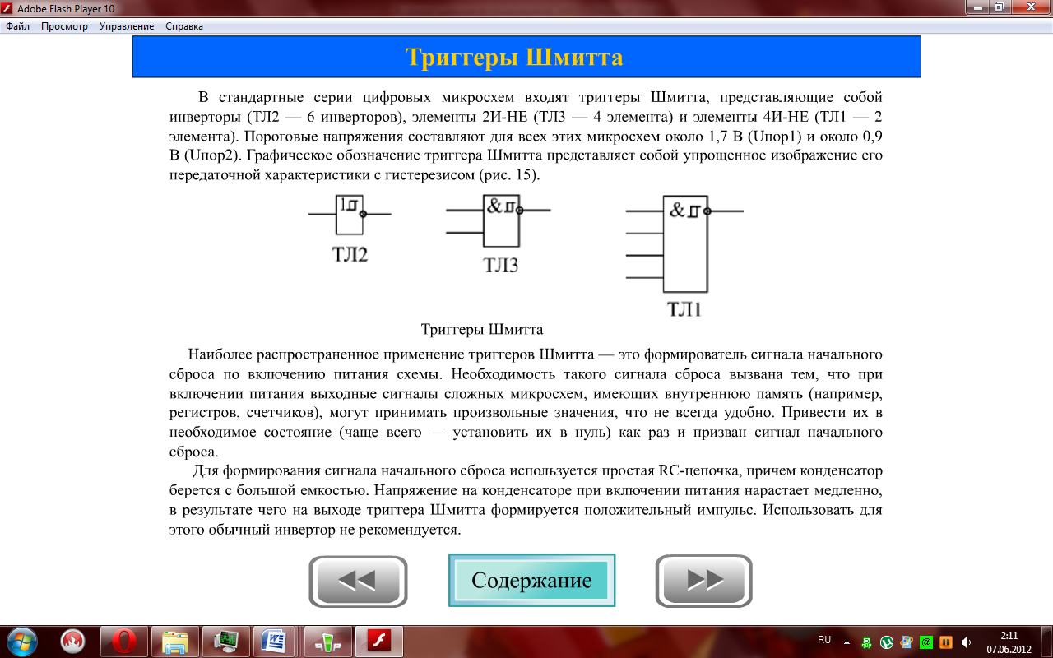Open the green glass app on taskbar
The height and width of the screenshot is (658, 1053).
[328, 641]
